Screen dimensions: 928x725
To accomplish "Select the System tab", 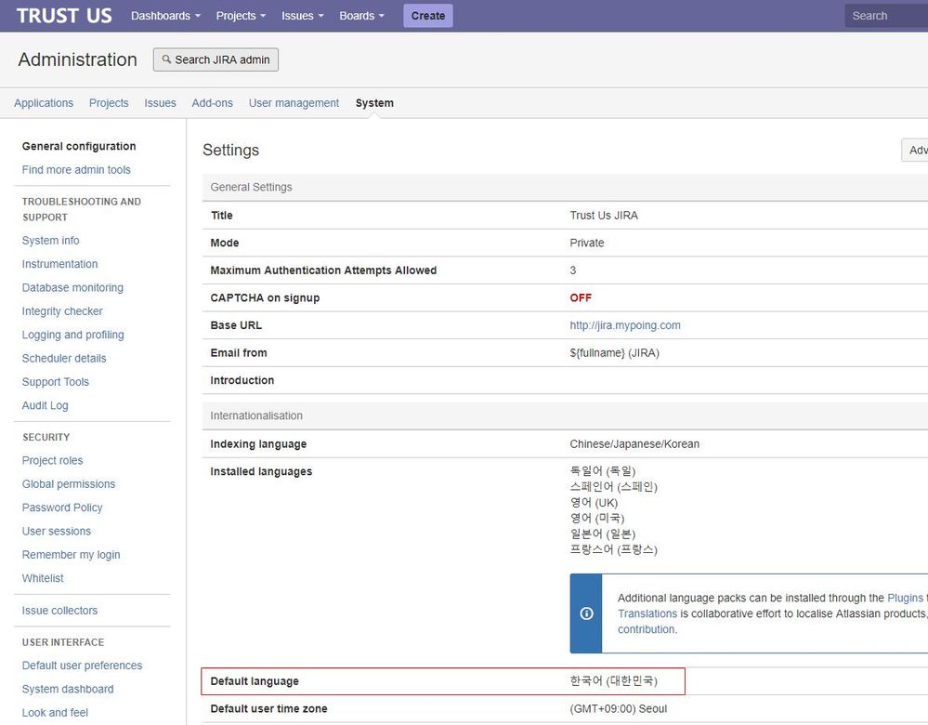I will [374, 103].
